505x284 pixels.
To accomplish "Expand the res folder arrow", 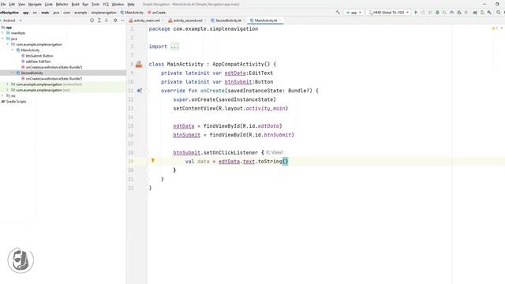I will point(3,96).
